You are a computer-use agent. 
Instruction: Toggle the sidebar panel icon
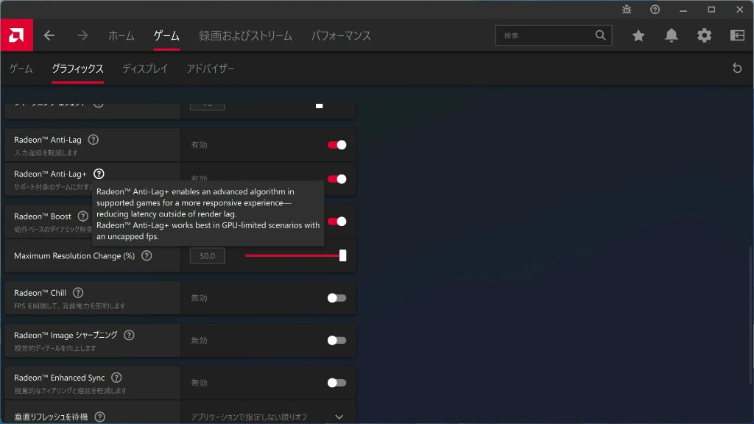tap(737, 35)
